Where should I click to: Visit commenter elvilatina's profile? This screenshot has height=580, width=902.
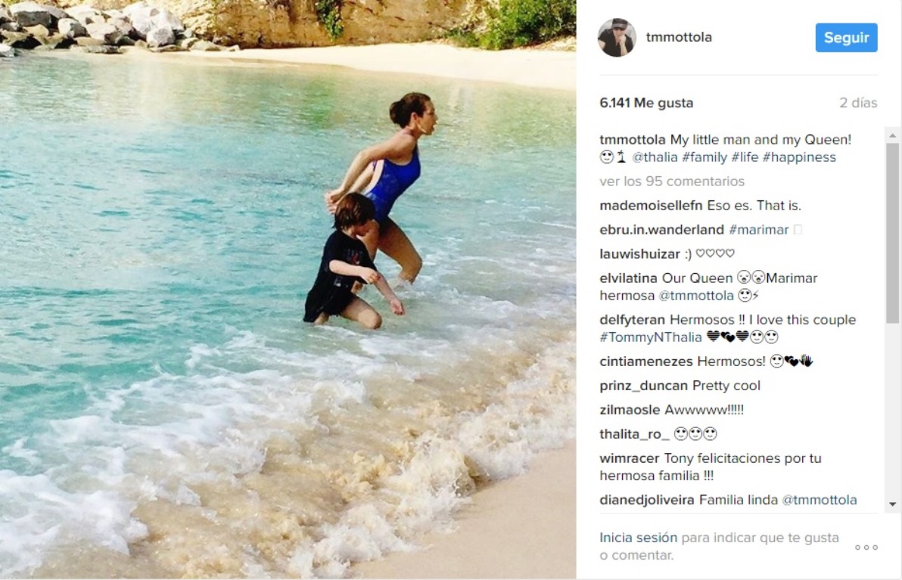[x=628, y=278]
